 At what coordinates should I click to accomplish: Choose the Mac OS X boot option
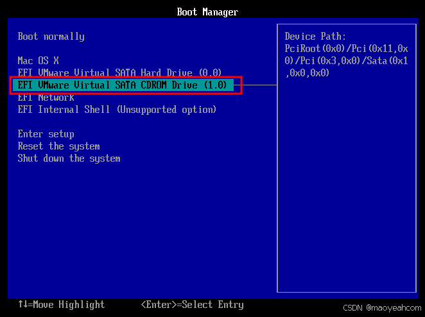(x=39, y=61)
